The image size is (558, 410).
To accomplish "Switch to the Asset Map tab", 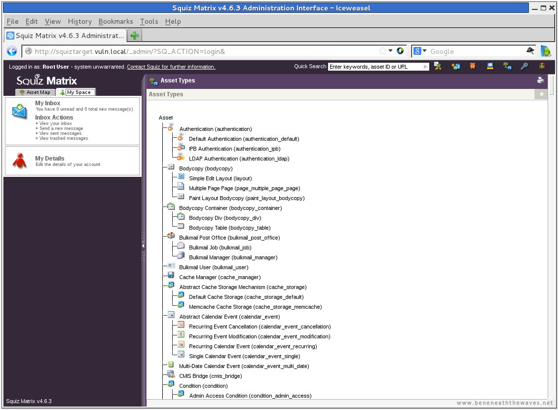I will coord(35,92).
